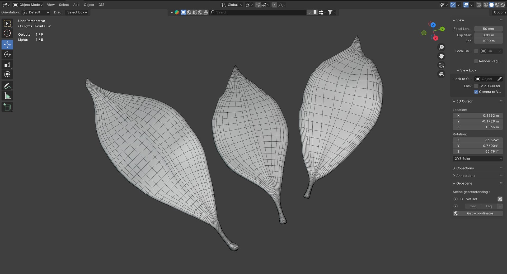Switch to solid viewport shading
The width and height of the screenshot is (507, 274).
pos(491,5)
